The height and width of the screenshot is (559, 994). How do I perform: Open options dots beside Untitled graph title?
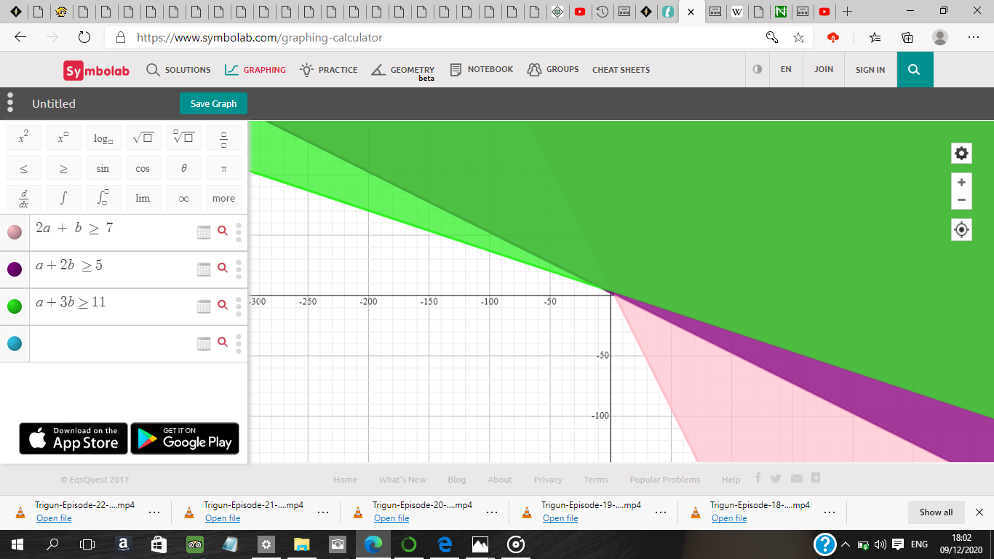coord(10,103)
